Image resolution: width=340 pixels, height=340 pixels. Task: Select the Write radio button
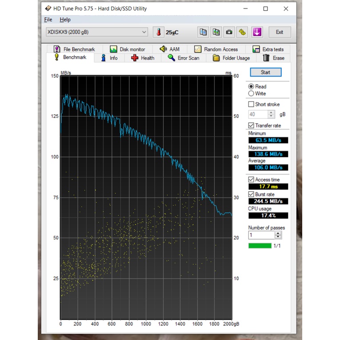252,94
